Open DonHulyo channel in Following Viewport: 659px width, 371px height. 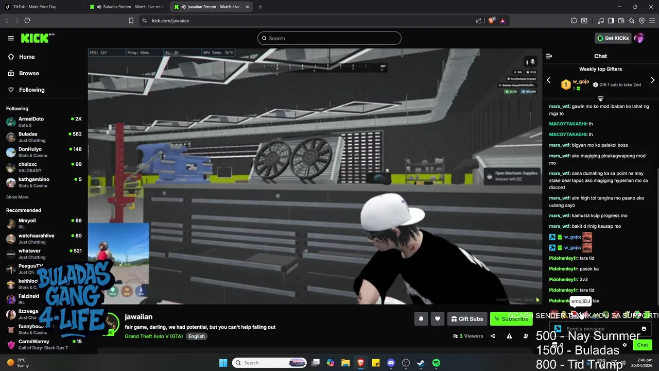44,152
